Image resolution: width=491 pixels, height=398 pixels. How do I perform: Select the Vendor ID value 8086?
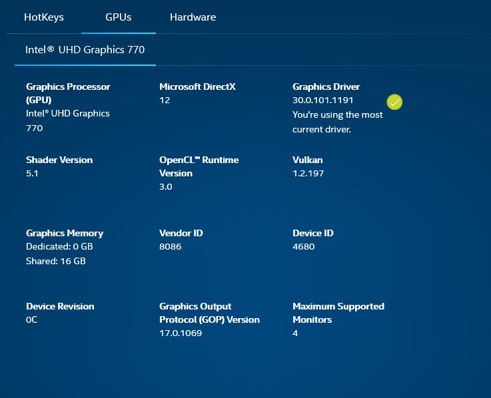(x=170, y=247)
